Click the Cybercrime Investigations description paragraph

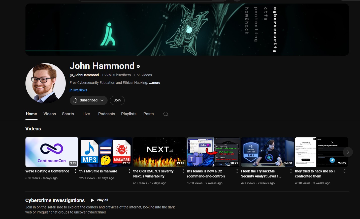coord(100,210)
